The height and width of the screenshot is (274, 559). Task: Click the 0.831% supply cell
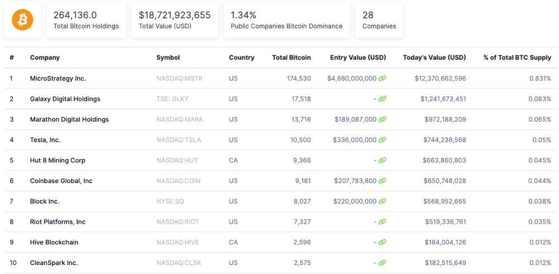tap(540, 78)
